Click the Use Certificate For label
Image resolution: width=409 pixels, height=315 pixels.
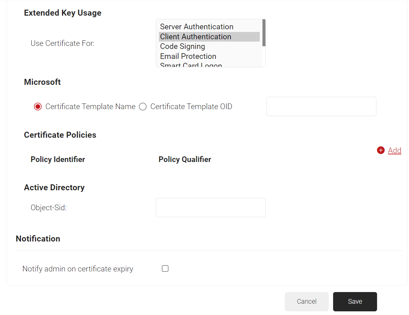pyautogui.click(x=63, y=43)
